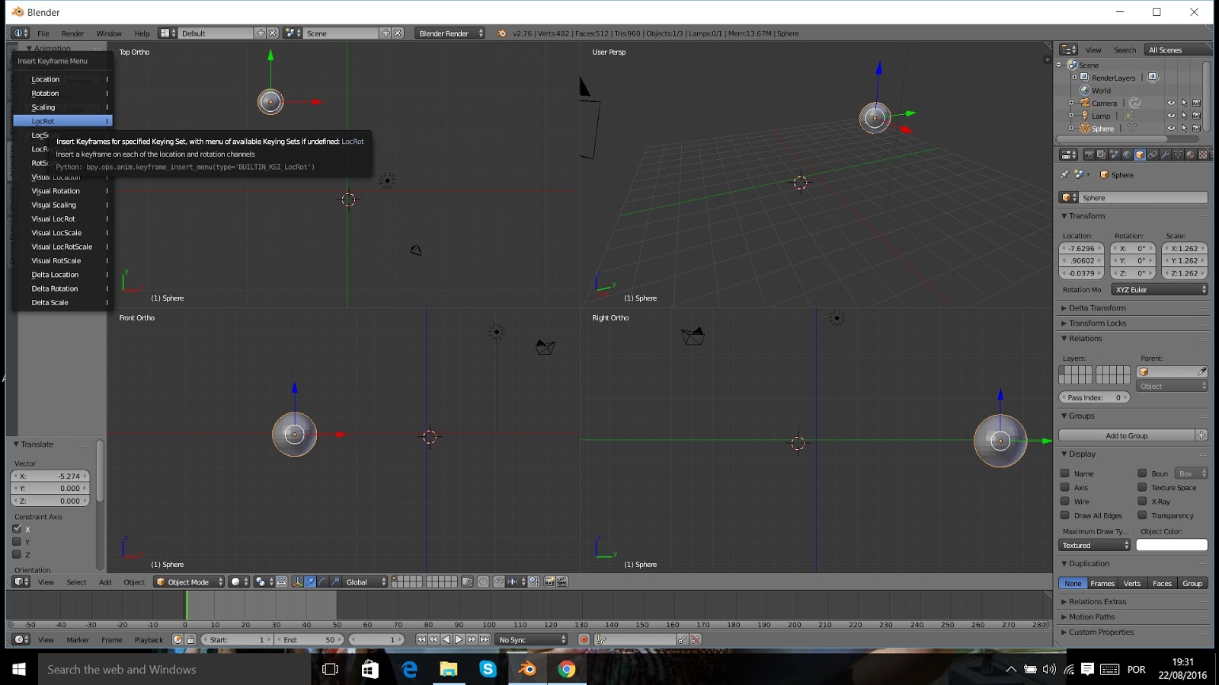The width and height of the screenshot is (1219, 685).
Task: Toggle automatic keyframe recording
Action: click(x=583, y=639)
